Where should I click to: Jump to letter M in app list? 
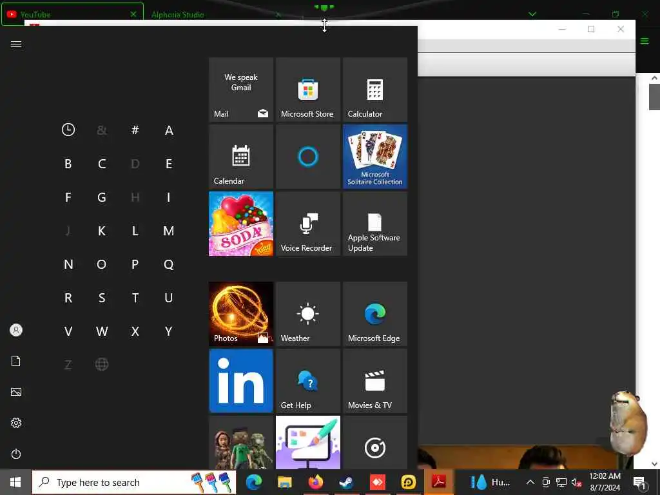[169, 231]
